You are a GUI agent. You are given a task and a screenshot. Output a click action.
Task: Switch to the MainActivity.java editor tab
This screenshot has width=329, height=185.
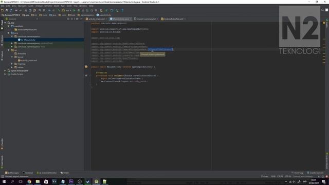tap(121, 19)
